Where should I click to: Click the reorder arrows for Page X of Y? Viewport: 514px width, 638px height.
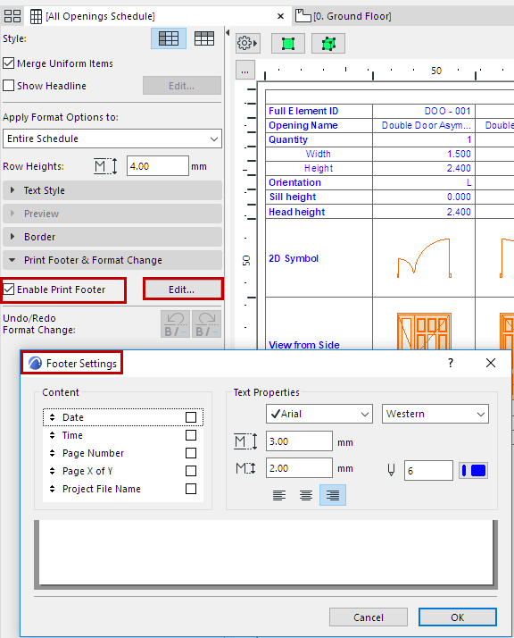coord(52,471)
